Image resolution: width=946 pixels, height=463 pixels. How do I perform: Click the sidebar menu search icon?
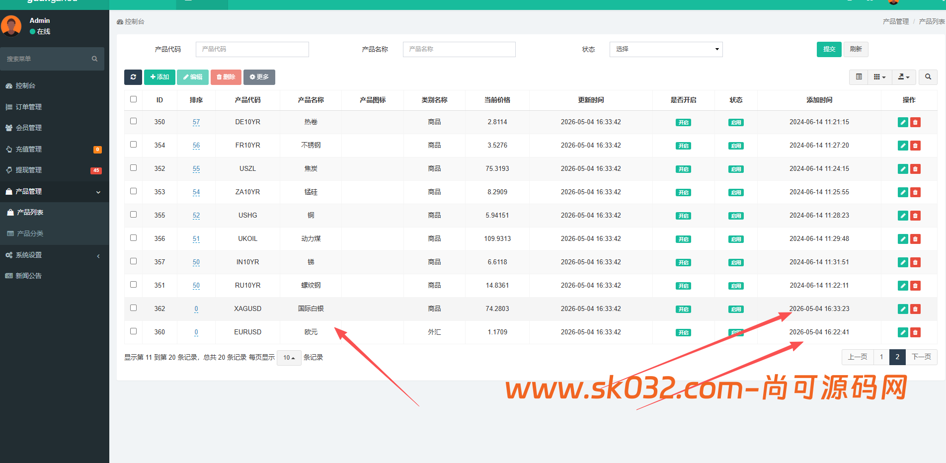[94, 59]
